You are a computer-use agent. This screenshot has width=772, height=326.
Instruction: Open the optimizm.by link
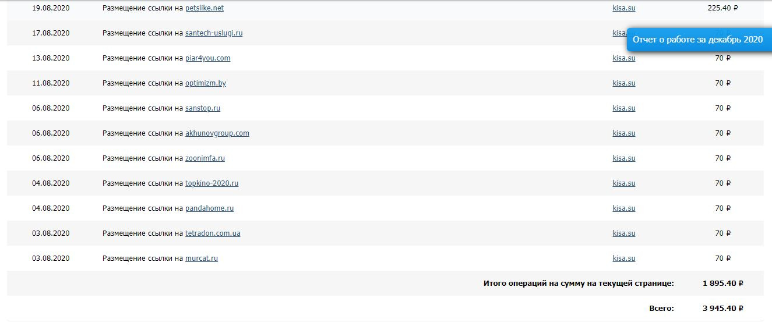point(206,83)
